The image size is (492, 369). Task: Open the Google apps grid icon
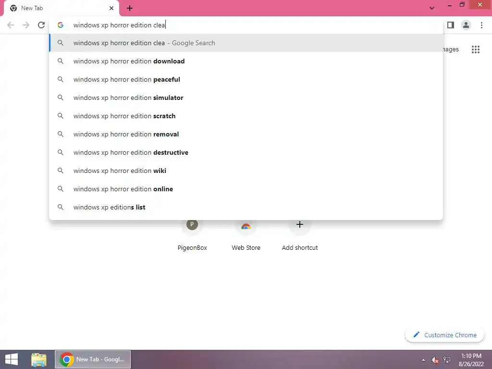pos(476,49)
